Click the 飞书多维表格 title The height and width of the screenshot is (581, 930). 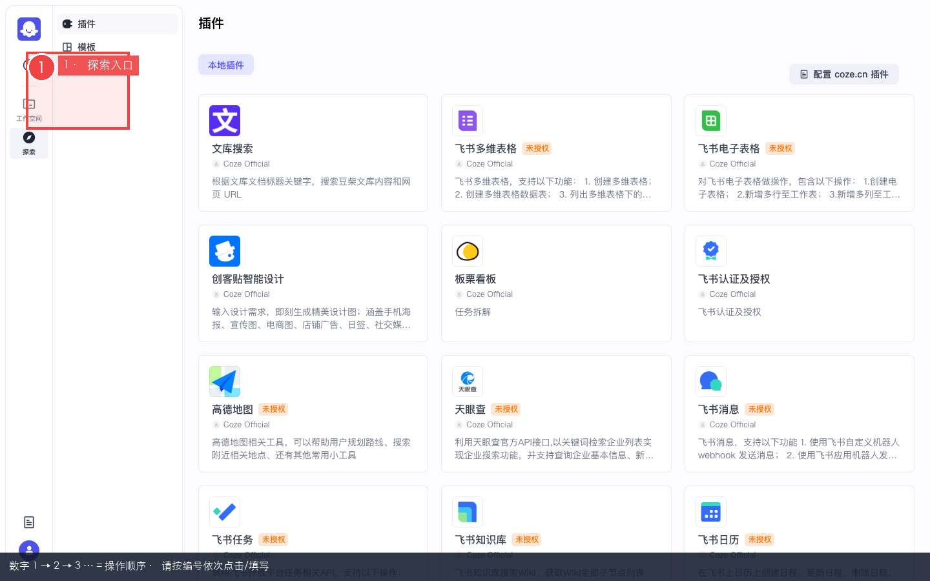[486, 148]
